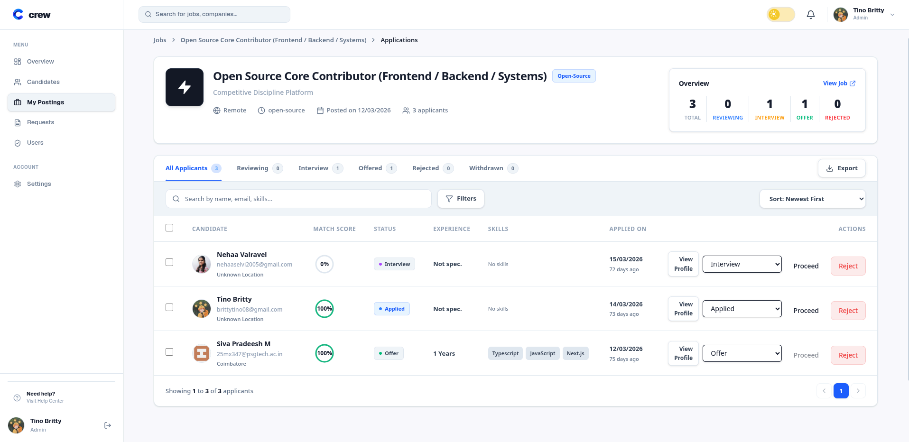Click the Requests document icon

tap(18, 122)
